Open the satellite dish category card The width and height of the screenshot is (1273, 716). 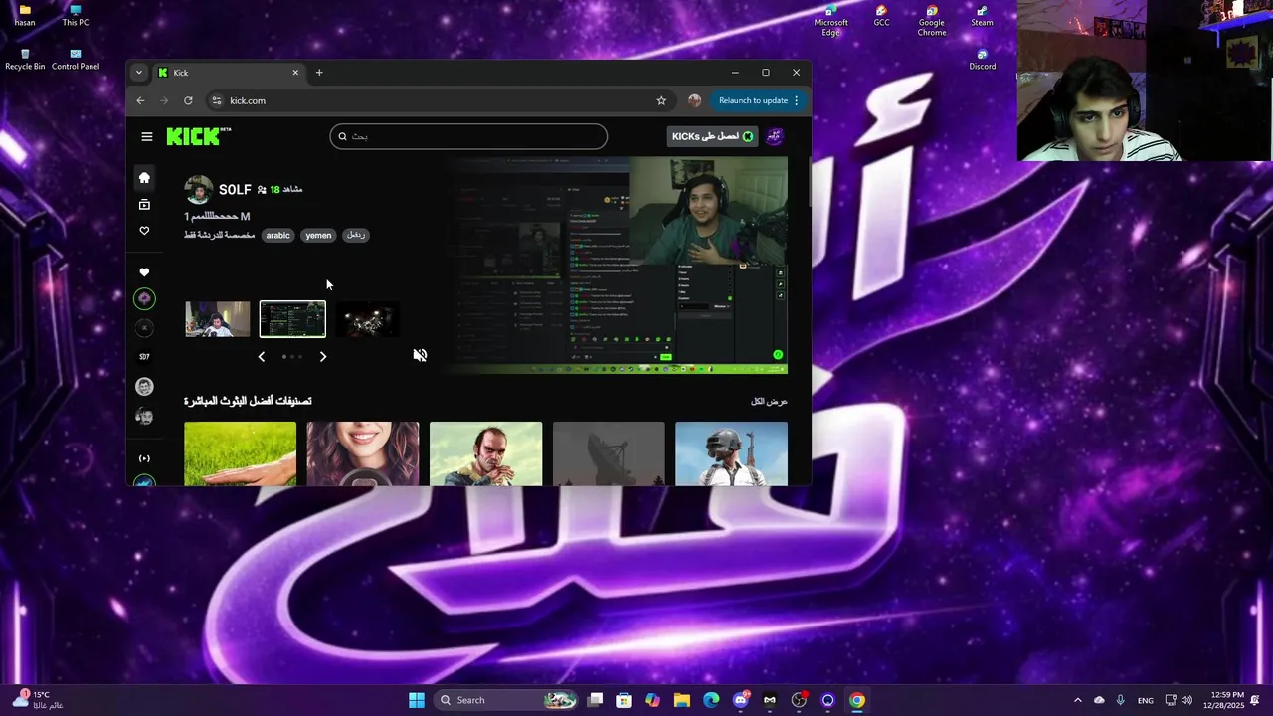[x=609, y=453]
